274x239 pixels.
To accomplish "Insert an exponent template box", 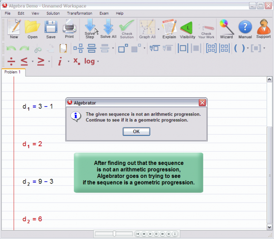I will (123, 48).
